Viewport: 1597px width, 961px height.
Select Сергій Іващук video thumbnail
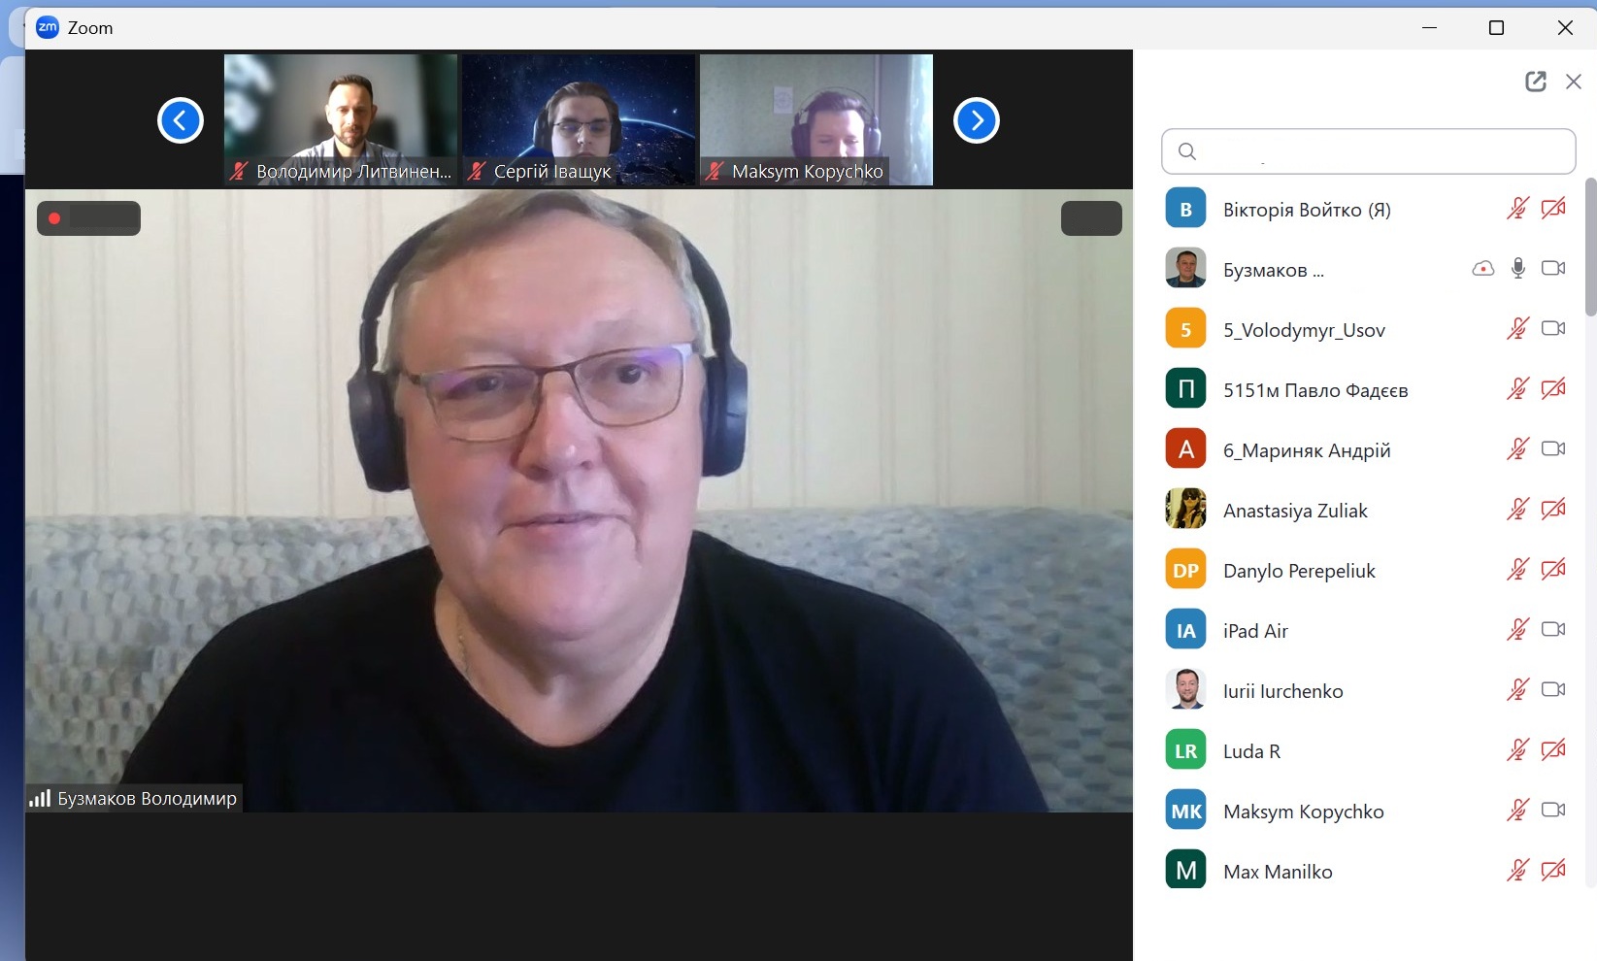[579, 119]
